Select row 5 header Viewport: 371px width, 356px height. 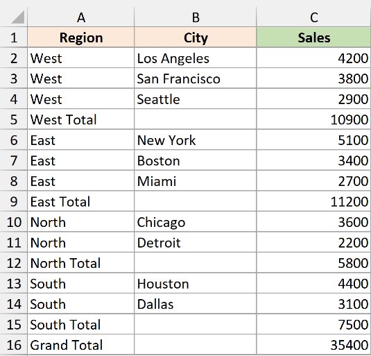click(x=14, y=119)
